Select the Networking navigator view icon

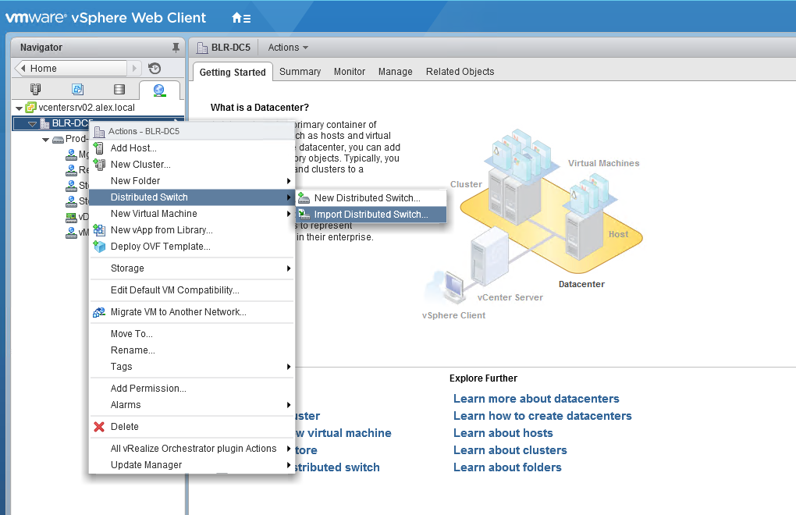tap(159, 90)
